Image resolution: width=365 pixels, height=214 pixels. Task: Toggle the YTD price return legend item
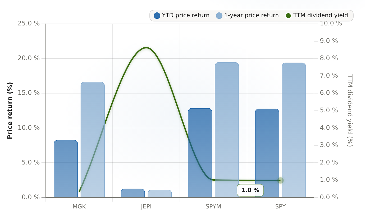point(182,16)
